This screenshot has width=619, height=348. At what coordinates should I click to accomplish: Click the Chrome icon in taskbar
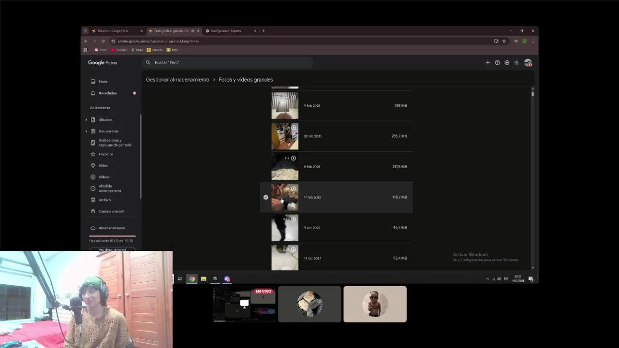(192, 279)
